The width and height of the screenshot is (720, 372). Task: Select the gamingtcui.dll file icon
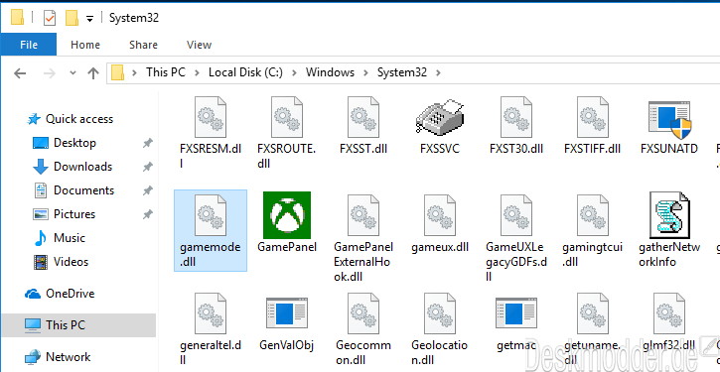[593, 215]
